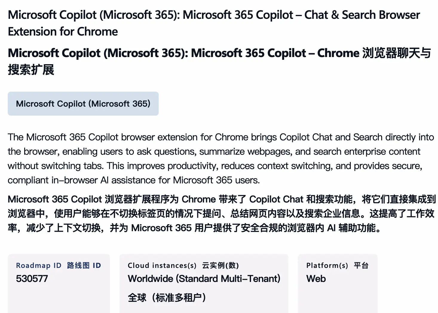Click the sentence starting 'The Microsoft 365 Copilot browser extension'
438x313 pixels.
click(x=220, y=137)
